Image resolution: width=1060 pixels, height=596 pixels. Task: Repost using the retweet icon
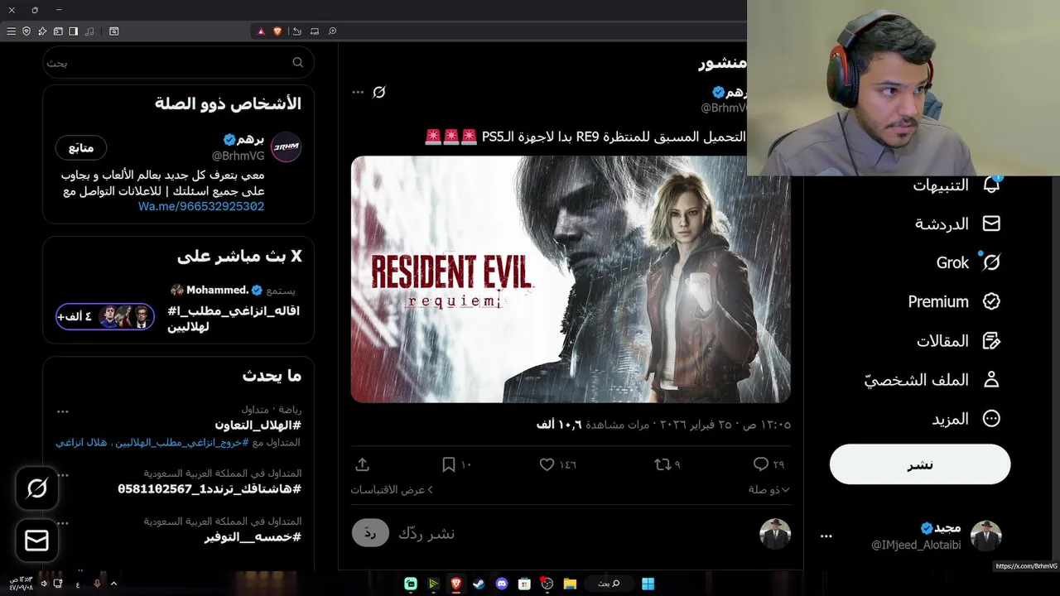(x=662, y=464)
